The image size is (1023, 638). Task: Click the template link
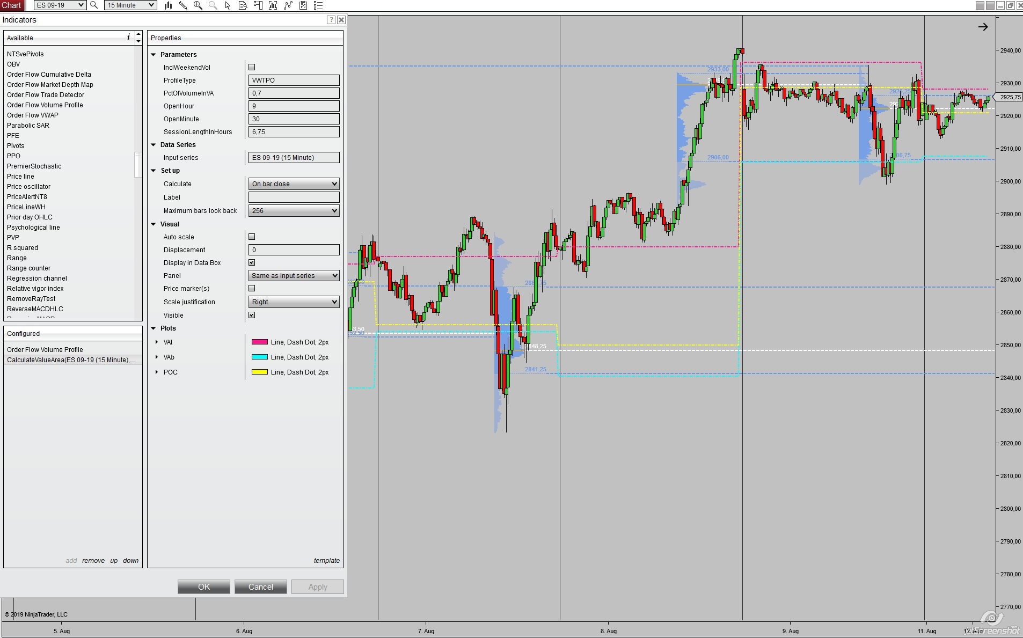[327, 560]
